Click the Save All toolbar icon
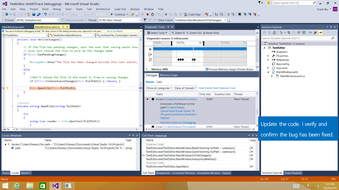Screen dimensions: 339x190 tap(39, 14)
